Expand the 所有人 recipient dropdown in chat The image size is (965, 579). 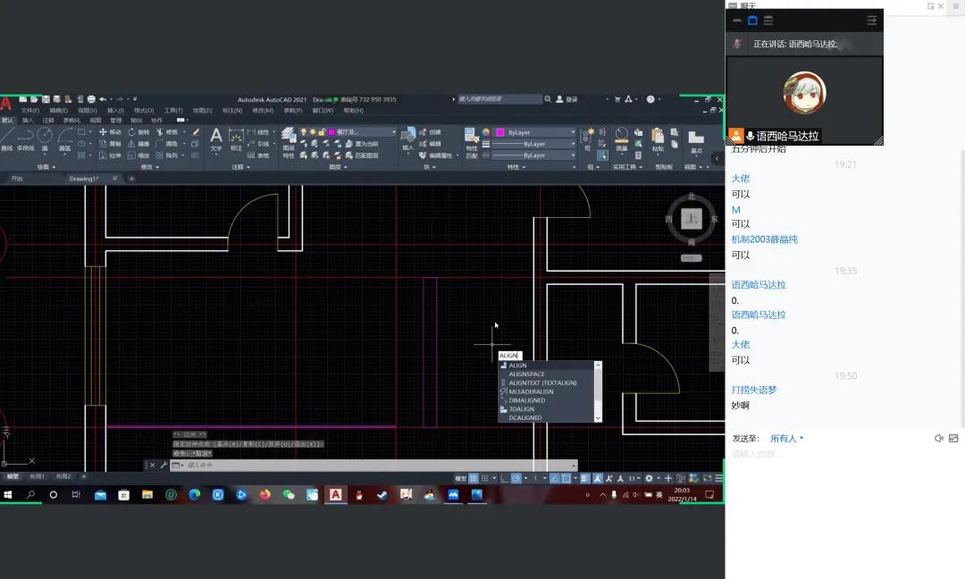click(787, 439)
